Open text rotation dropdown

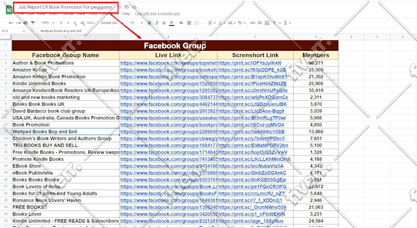click(x=242, y=23)
